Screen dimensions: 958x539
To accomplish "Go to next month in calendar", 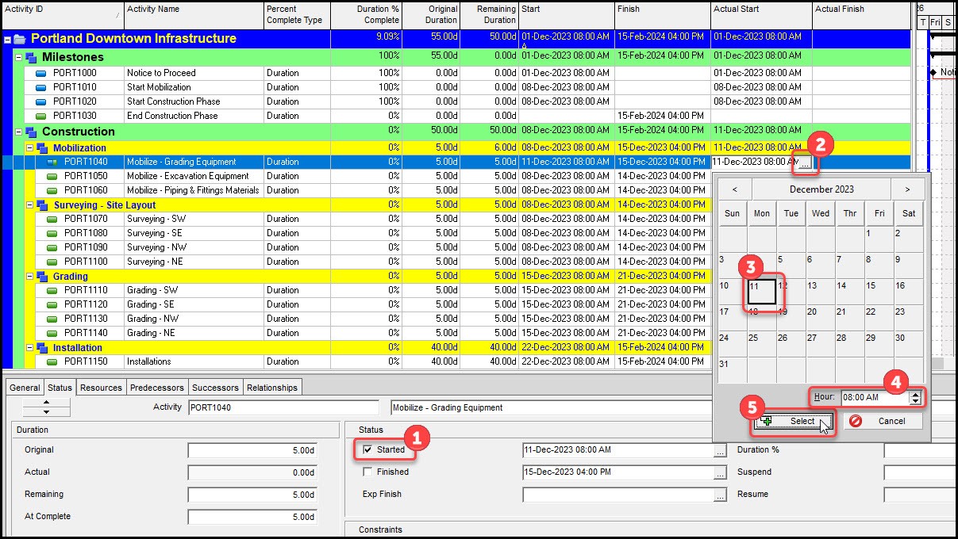I will pyautogui.click(x=906, y=189).
